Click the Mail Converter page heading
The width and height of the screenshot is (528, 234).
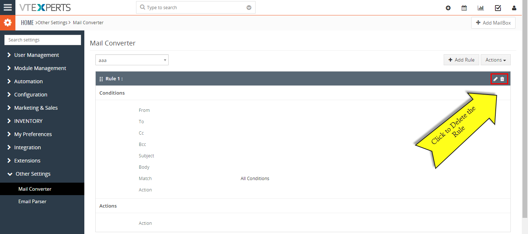pos(113,43)
